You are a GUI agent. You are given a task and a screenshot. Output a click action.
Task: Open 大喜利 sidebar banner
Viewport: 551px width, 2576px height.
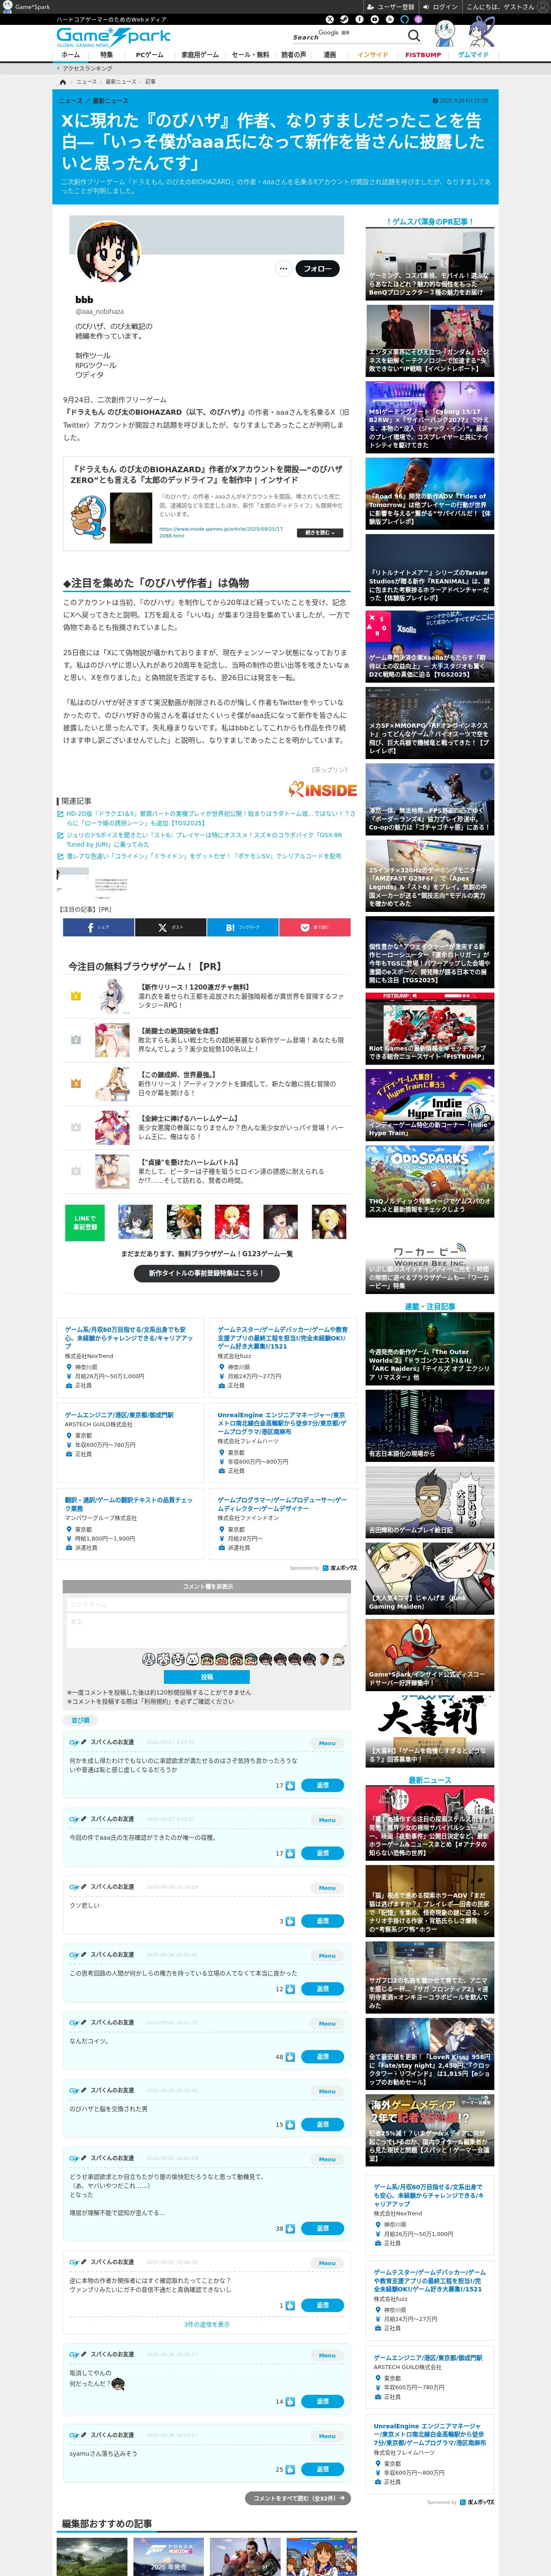[429, 1731]
